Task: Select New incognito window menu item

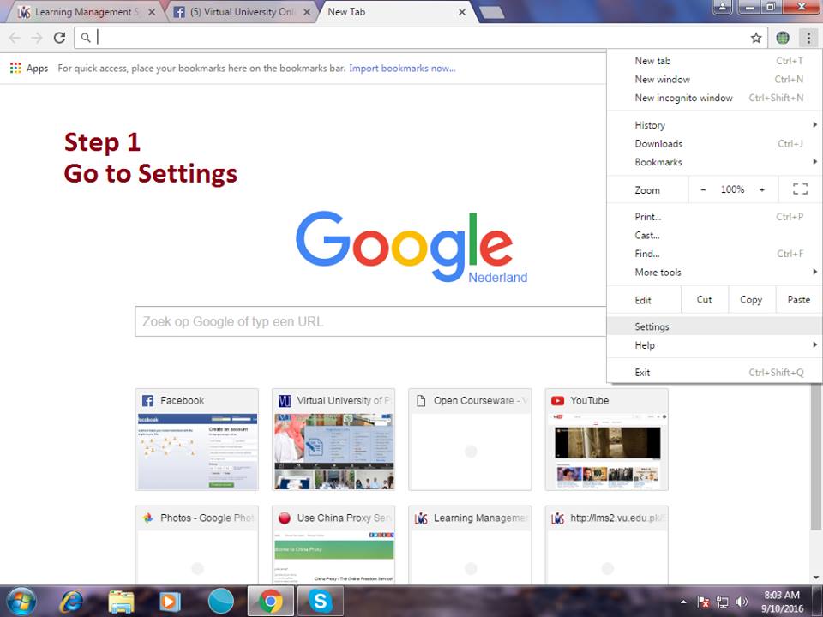Action: pos(714,98)
